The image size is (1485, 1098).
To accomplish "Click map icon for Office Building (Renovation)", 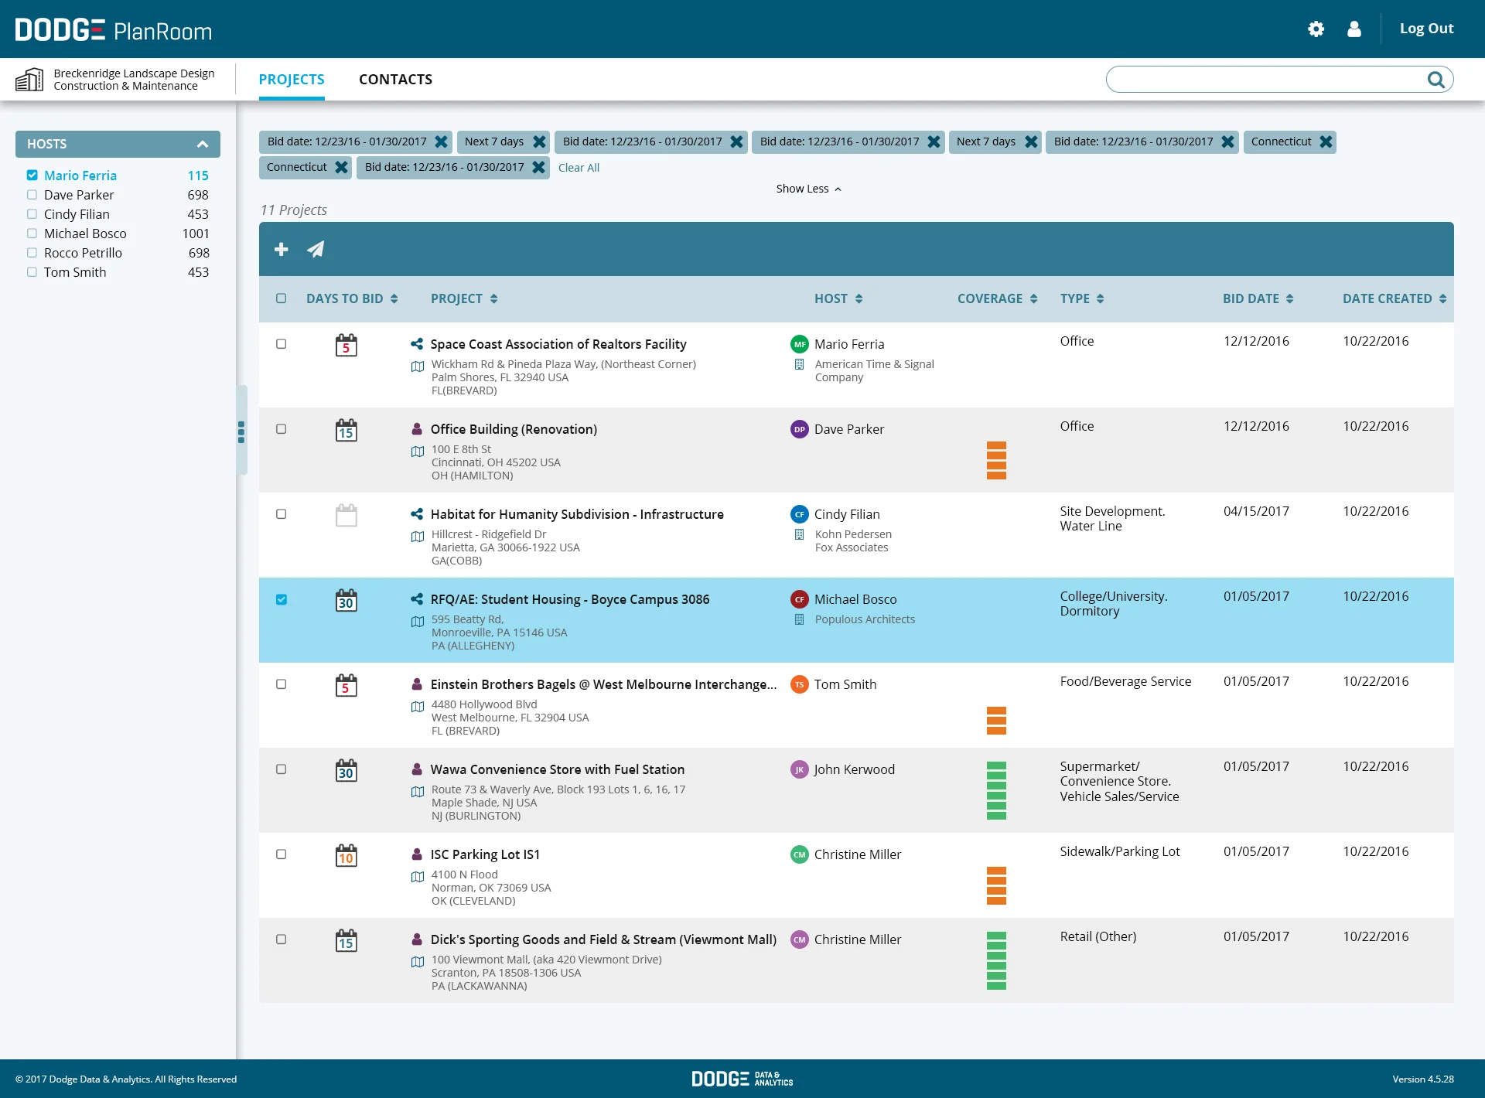I will click(418, 452).
